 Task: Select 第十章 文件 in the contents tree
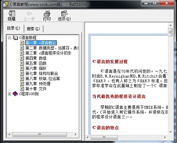tap(36, 89)
